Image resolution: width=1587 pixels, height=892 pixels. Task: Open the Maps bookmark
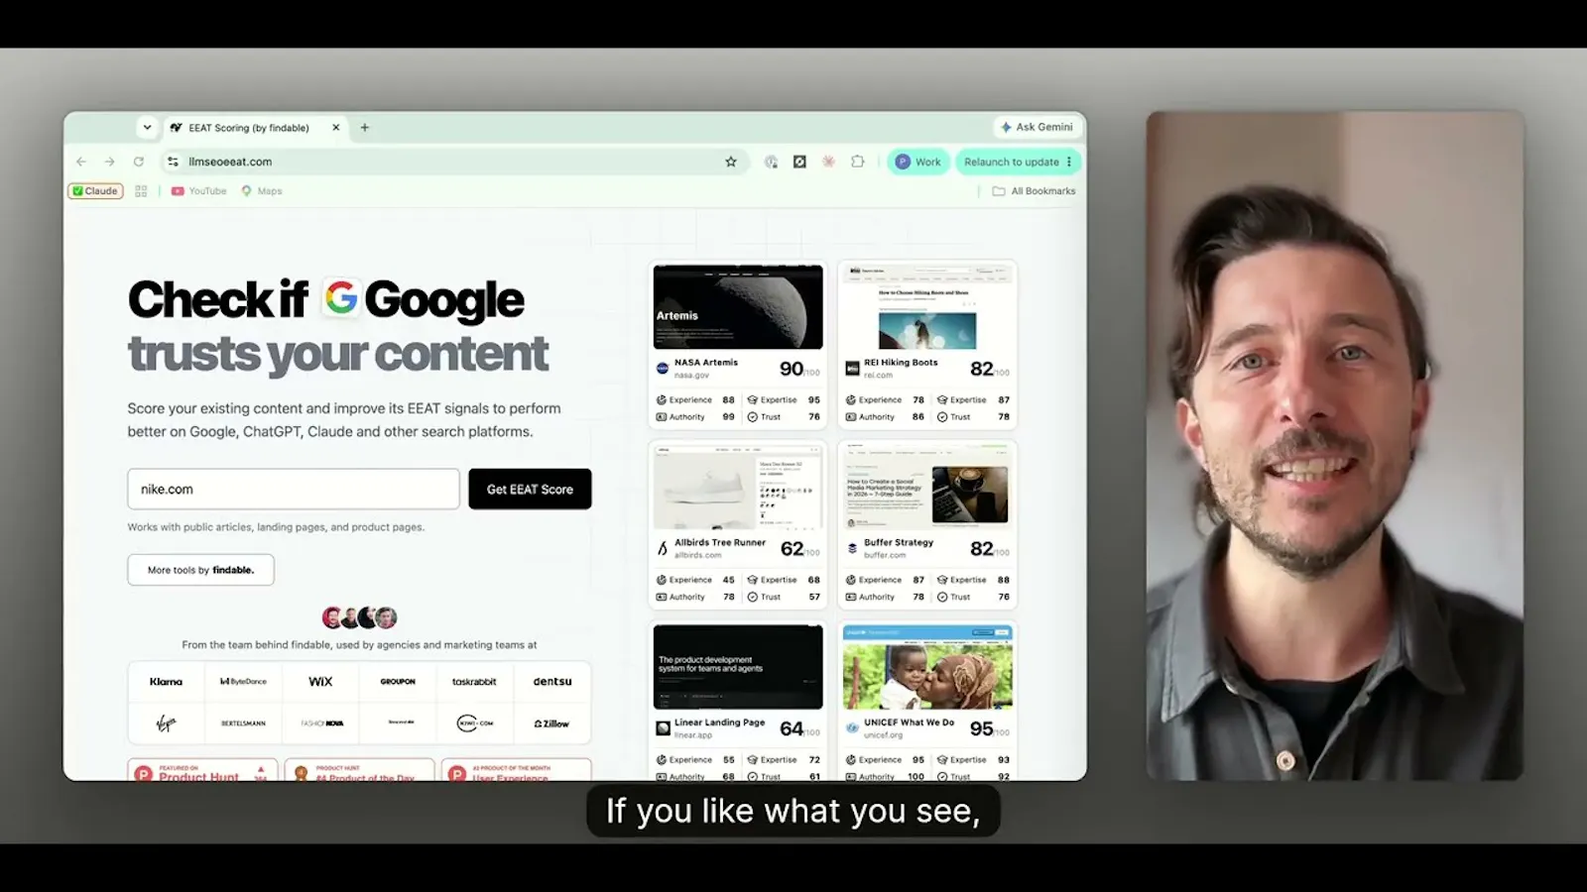tap(261, 191)
